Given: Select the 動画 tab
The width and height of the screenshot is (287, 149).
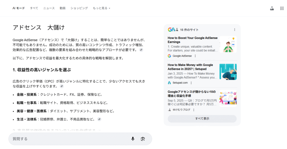Looking at the screenshot, I should point(63,8).
